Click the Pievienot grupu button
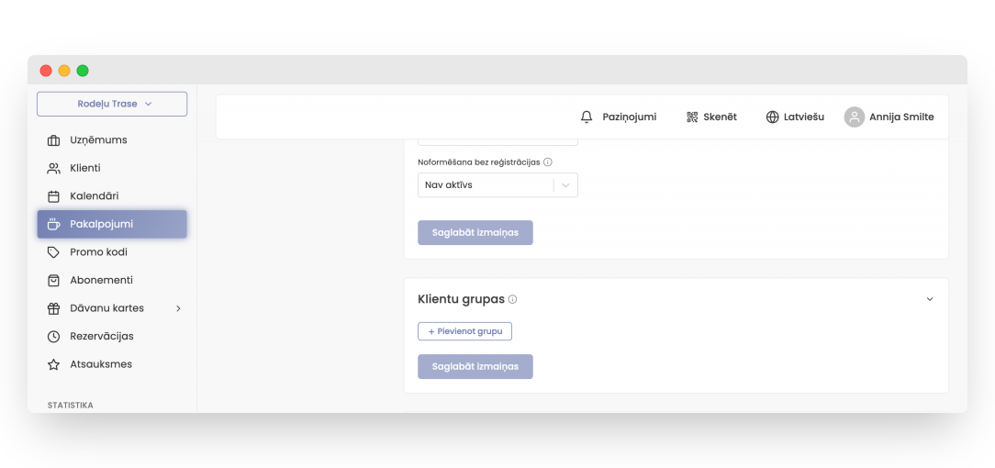 tap(464, 331)
